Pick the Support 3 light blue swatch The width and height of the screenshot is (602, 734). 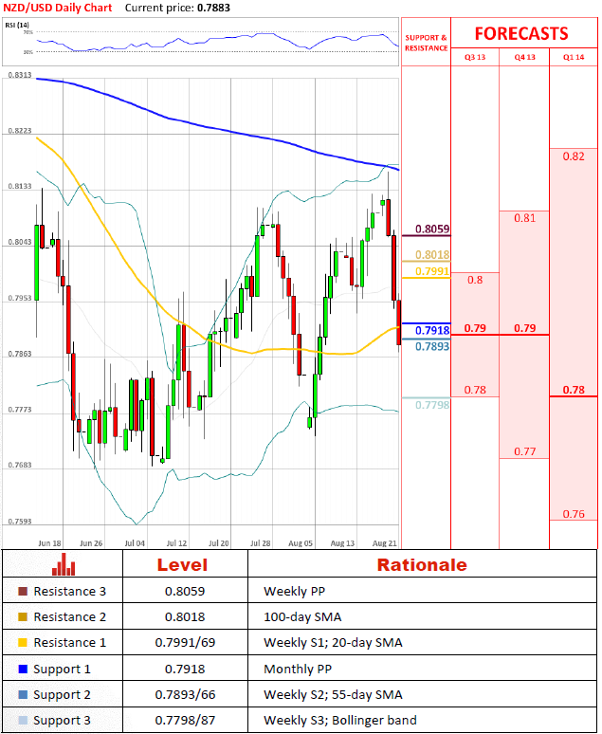click(22, 721)
